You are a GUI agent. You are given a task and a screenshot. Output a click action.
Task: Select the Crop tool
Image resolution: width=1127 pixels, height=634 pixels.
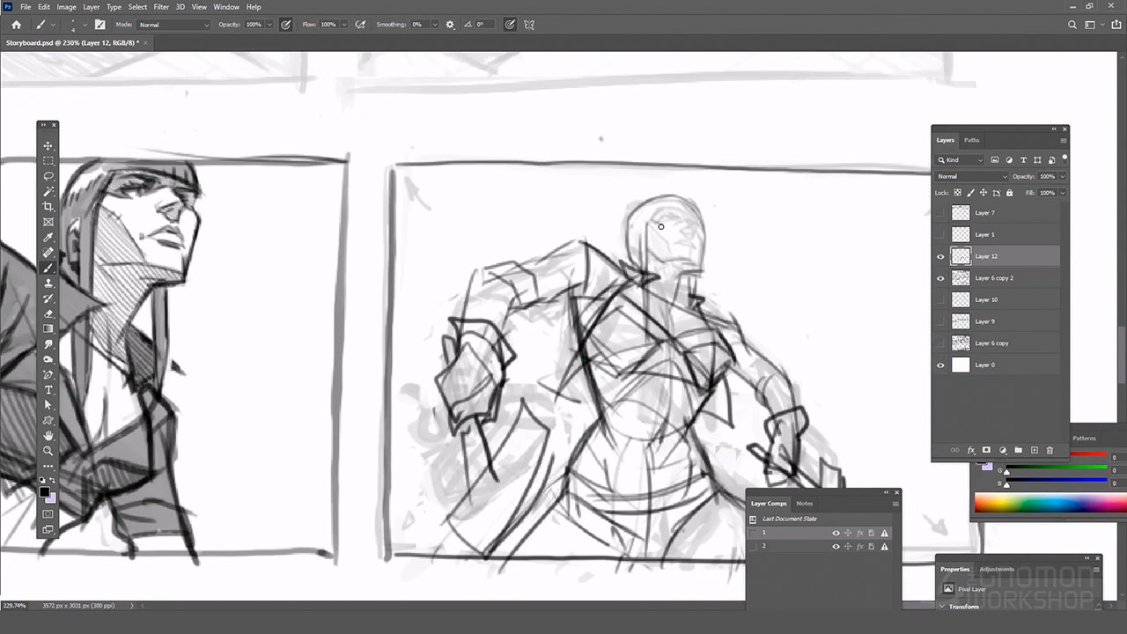point(48,207)
